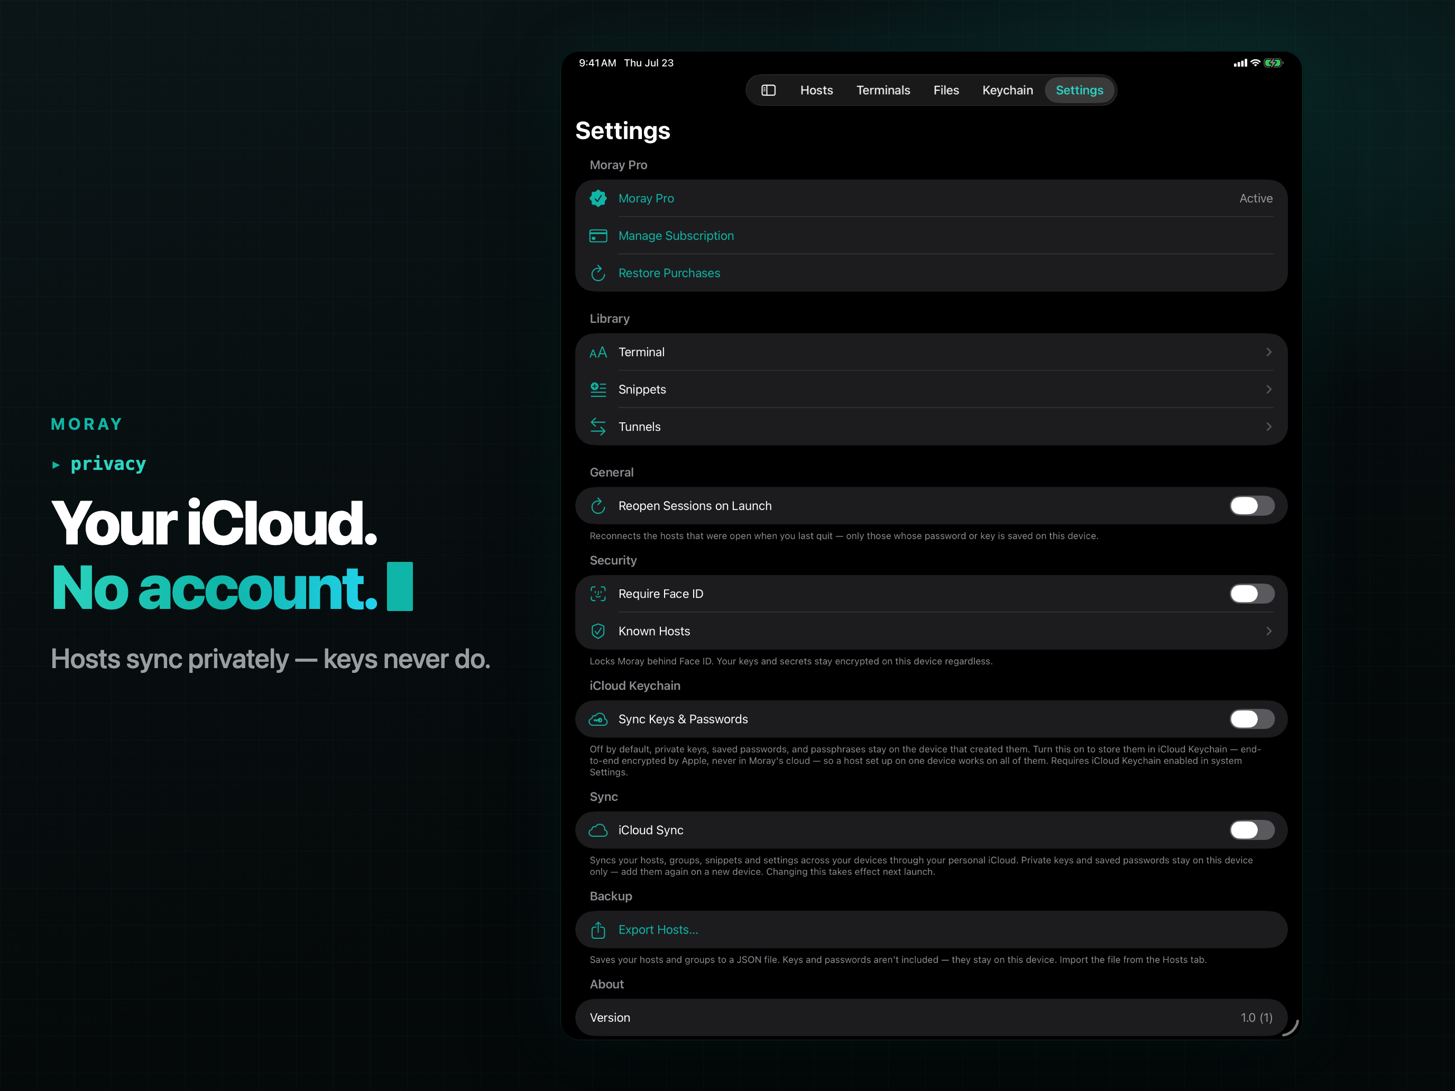Click the Require Face ID label
This screenshot has height=1091, width=1455.
(x=660, y=594)
